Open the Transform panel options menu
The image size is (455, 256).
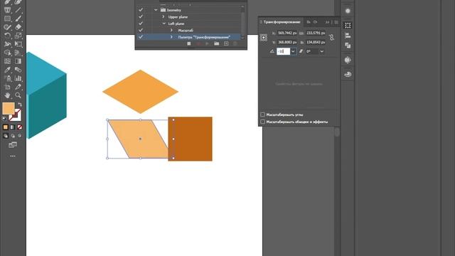click(x=336, y=22)
